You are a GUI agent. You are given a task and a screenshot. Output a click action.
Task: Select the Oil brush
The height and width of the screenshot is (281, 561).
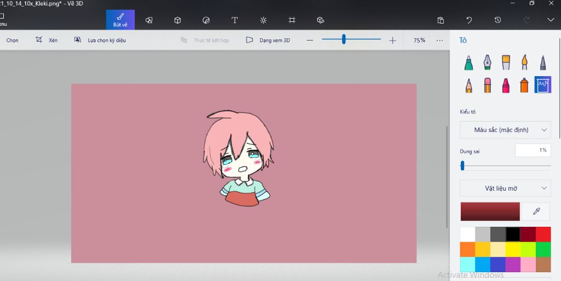point(506,62)
